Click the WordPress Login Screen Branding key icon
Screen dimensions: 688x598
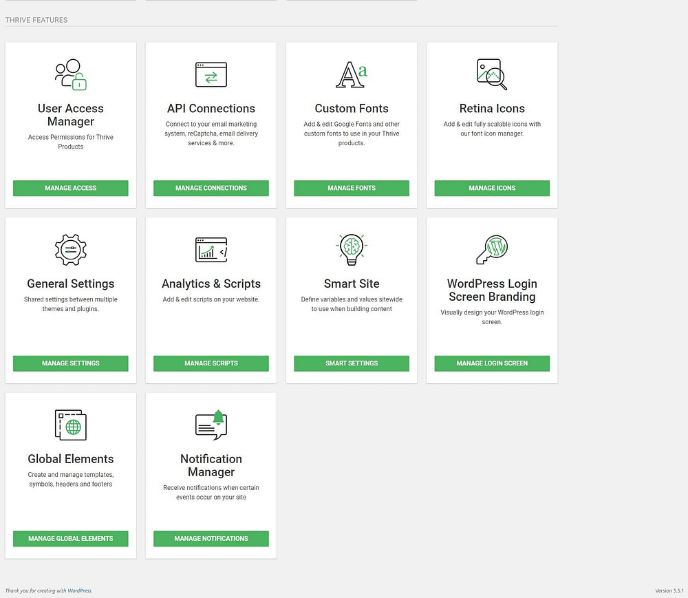492,250
